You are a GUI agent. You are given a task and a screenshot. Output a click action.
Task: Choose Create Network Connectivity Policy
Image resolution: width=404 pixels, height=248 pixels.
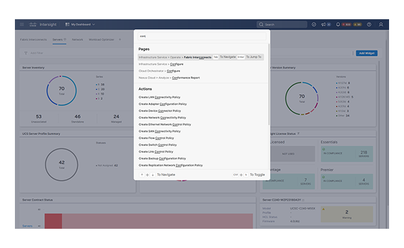[x=162, y=118]
